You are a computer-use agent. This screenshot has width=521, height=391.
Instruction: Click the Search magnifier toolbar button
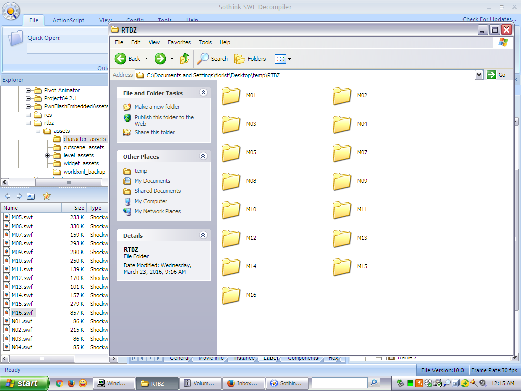pyautogui.click(x=213, y=59)
